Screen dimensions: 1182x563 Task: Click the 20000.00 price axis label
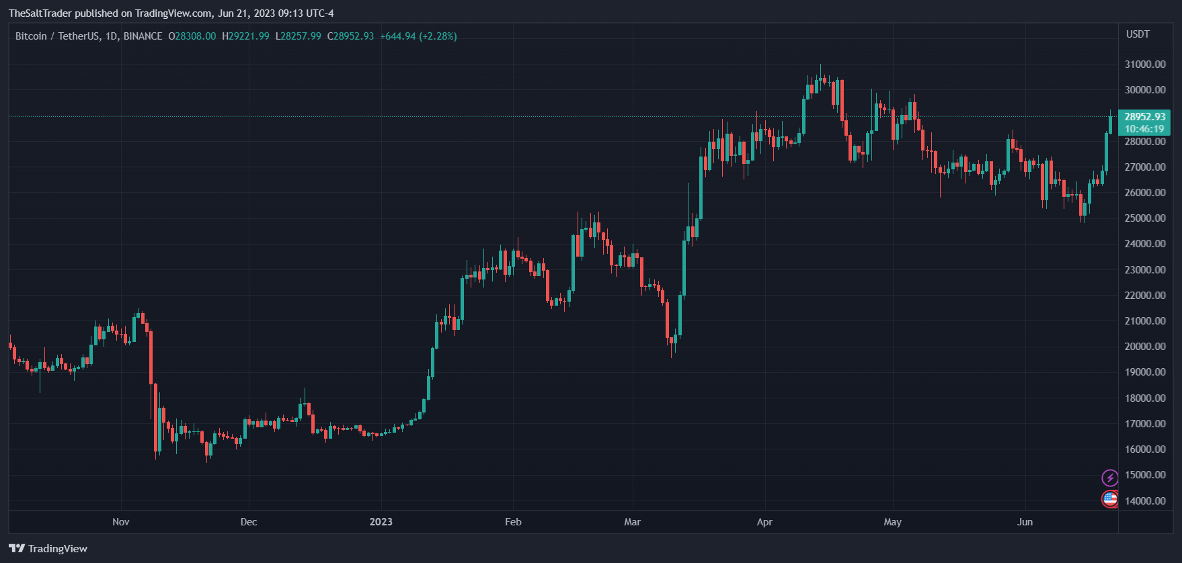point(1145,347)
